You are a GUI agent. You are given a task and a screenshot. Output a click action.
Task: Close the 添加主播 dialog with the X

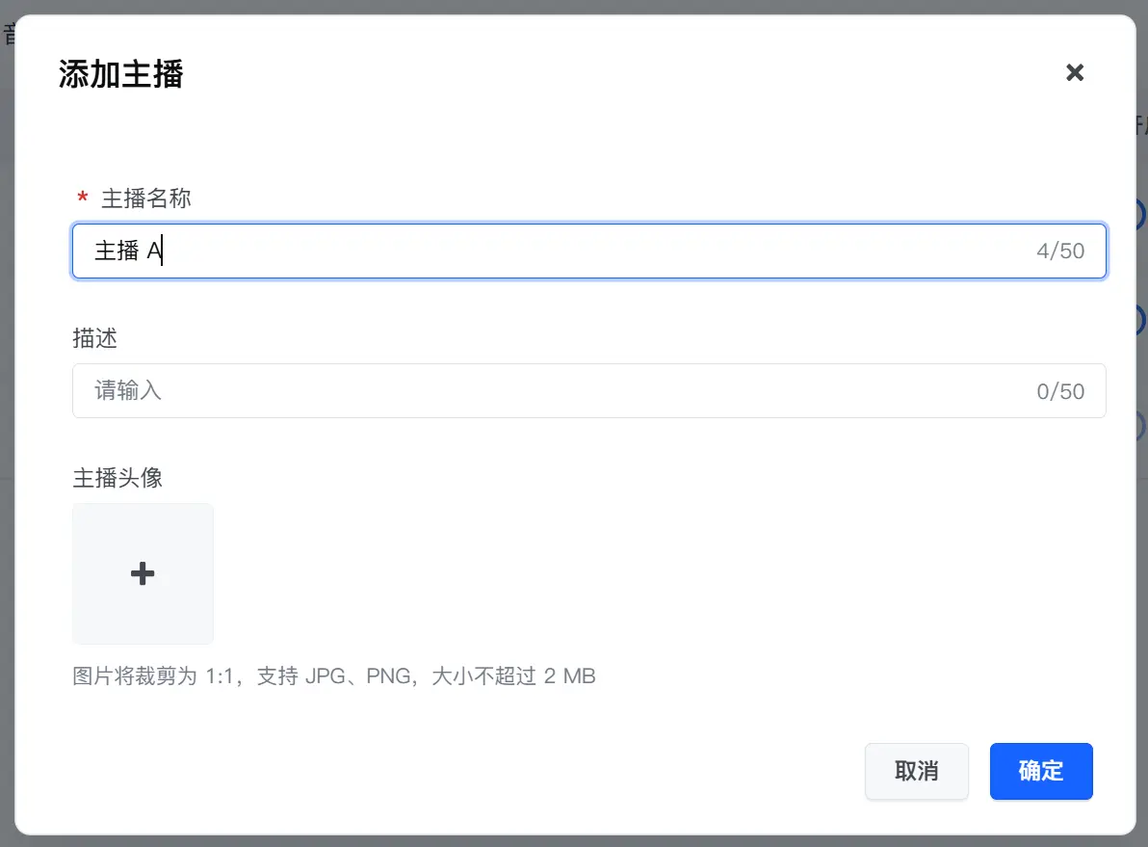point(1074,72)
